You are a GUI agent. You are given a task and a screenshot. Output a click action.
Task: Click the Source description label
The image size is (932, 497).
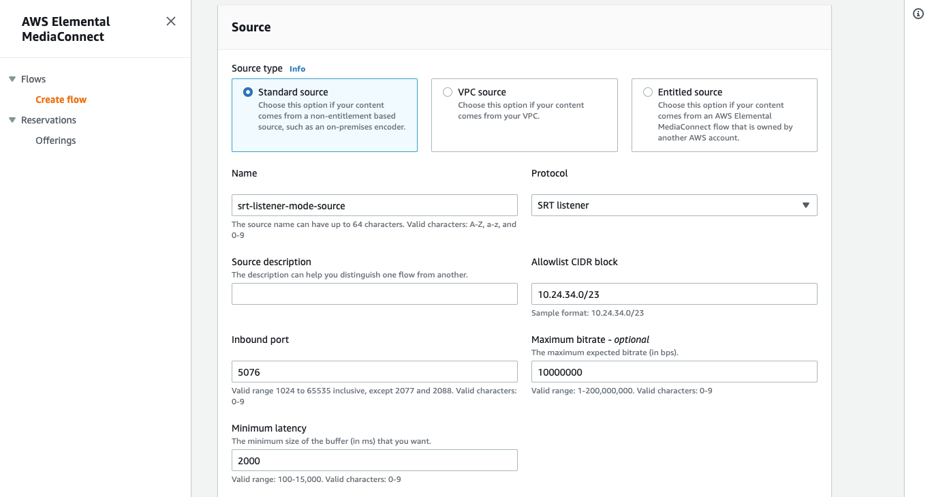click(x=271, y=262)
